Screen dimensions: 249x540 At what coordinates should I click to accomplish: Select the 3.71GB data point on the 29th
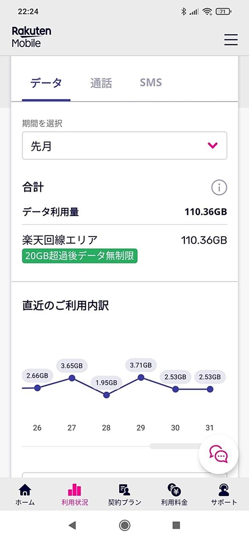[141, 377]
